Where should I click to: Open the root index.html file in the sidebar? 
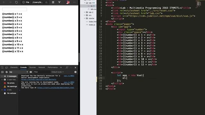coord(93,21)
